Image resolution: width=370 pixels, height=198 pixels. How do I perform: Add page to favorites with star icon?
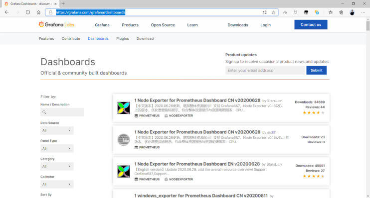tap(273, 12)
